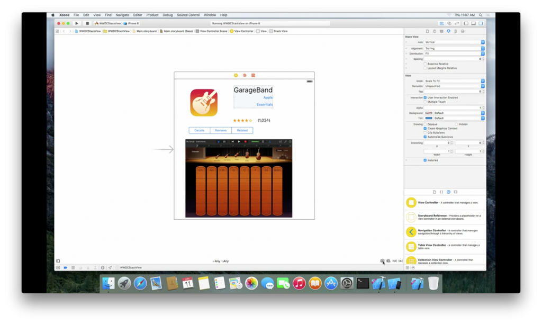Enable Multiple Touch checkbox
The image size is (542, 324).
coord(425,102)
